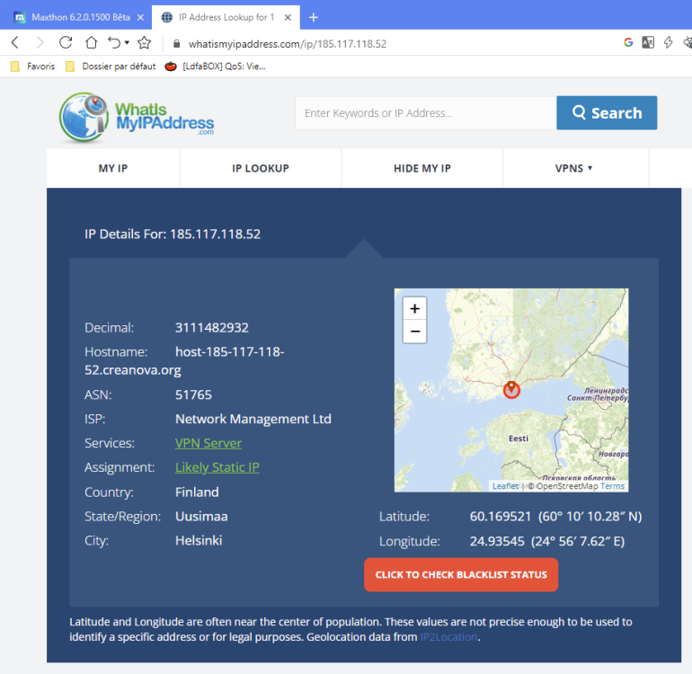Open the VPN Server link
692x674 pixels.
(x=208, y=443)
